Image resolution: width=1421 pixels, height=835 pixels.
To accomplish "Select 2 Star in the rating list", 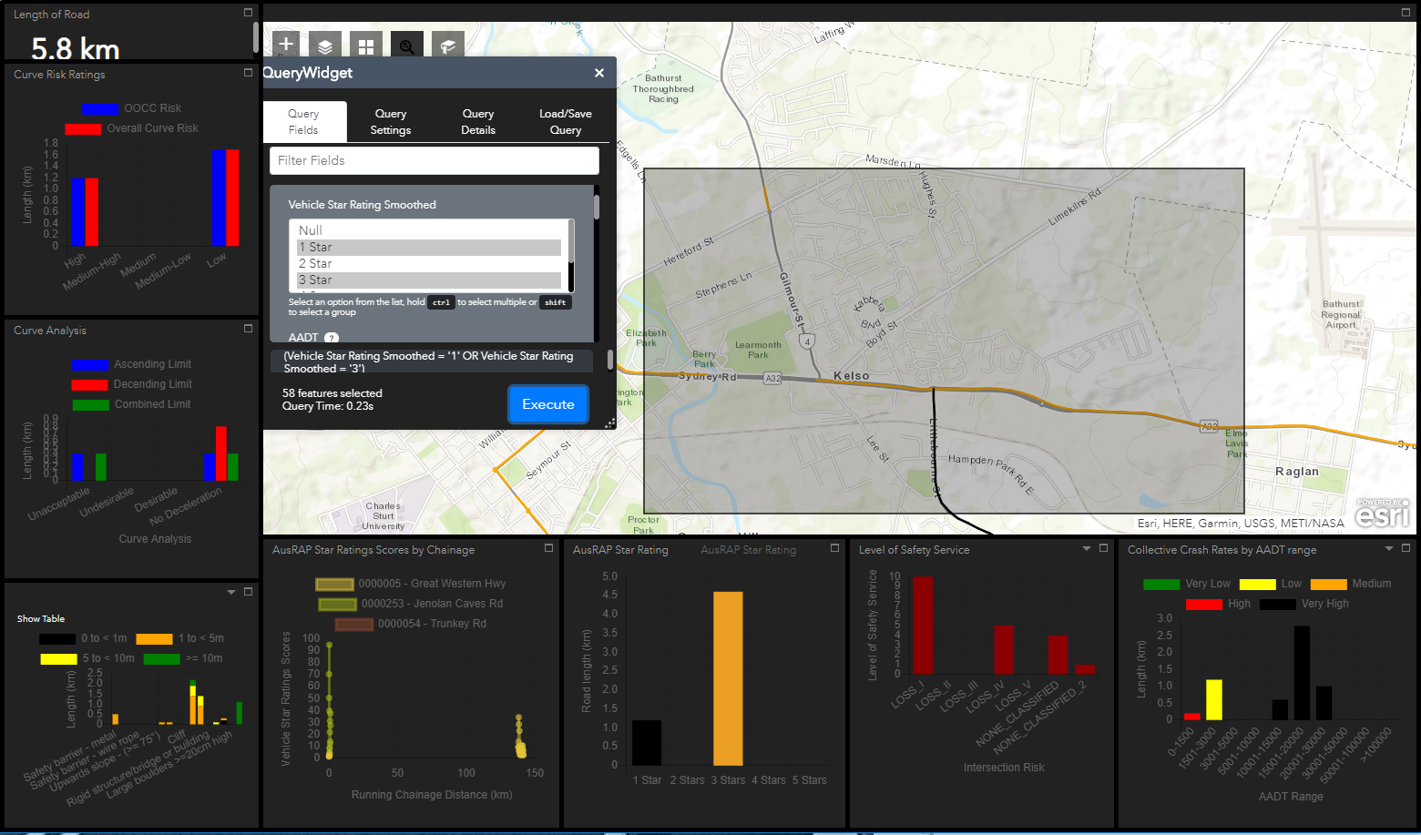I will coord(428,263).
